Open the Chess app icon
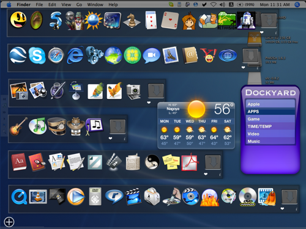This screenshot has width=306, height=229. [132, 21]
